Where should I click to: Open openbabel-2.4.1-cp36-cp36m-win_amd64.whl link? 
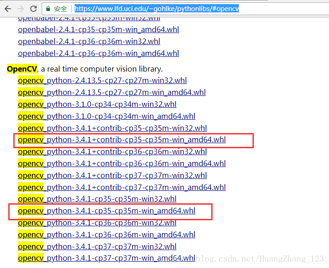coord(99,53)
